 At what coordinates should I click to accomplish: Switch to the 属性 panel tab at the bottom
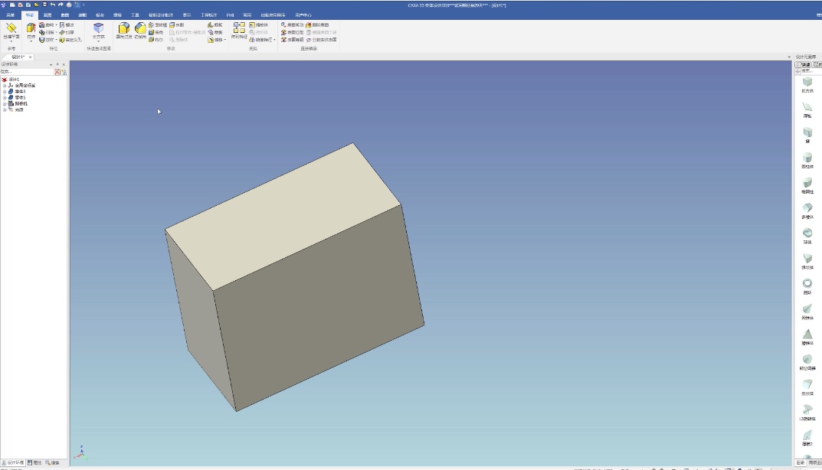(34, 462)
